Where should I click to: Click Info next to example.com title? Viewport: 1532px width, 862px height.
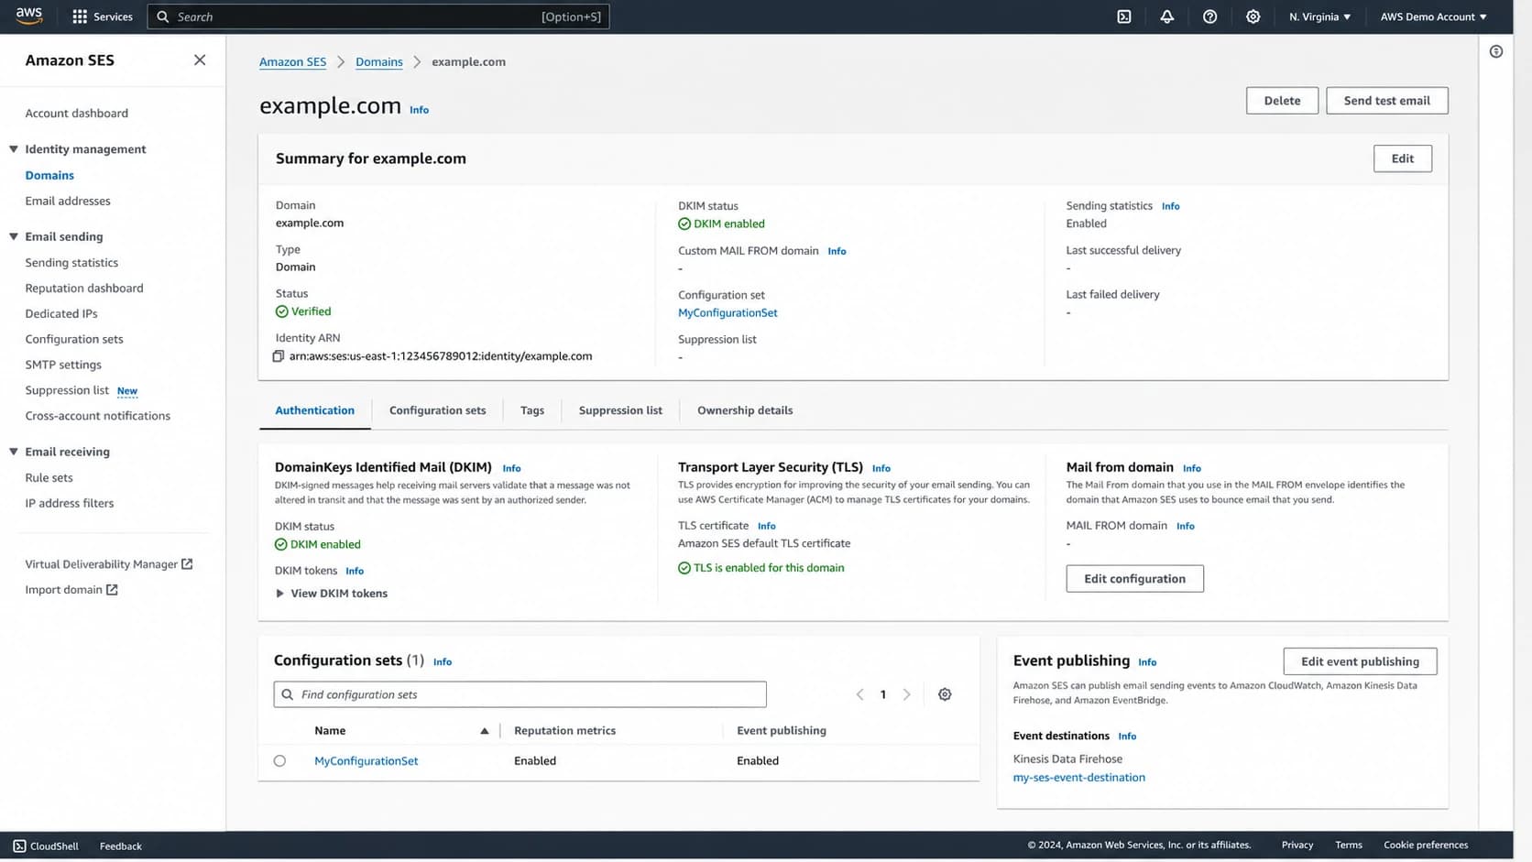click(x=419, y=110)
